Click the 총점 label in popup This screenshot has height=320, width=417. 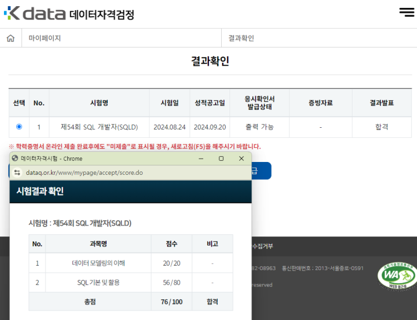click(x=90, y=302)
